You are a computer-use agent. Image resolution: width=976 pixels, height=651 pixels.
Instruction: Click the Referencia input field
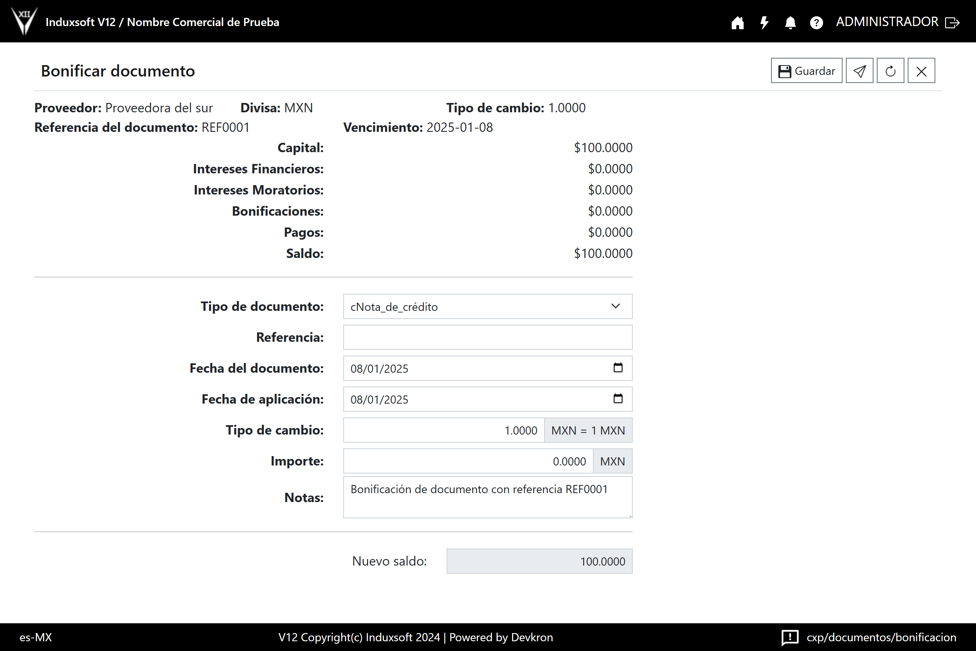tap(488, 338)
